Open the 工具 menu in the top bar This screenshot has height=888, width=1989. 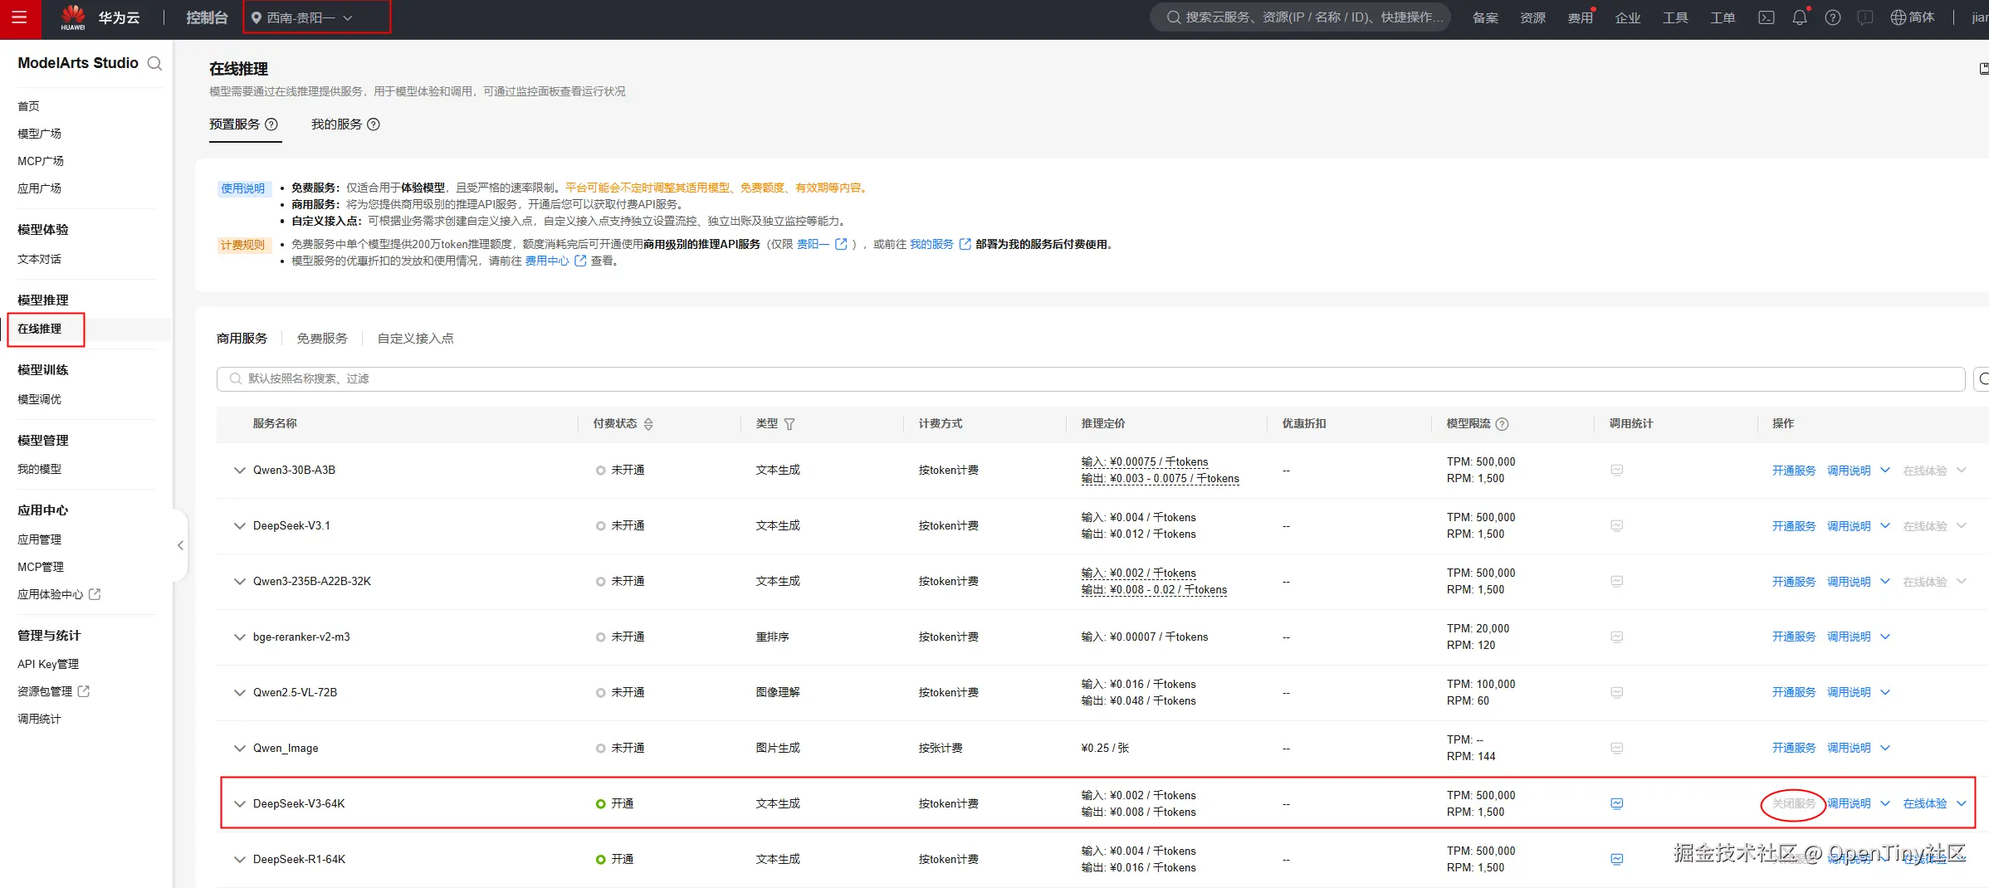[1675, 17]
